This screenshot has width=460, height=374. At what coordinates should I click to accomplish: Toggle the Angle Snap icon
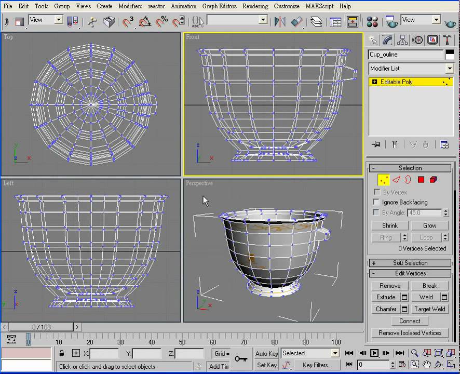click(x=145, y=21)
